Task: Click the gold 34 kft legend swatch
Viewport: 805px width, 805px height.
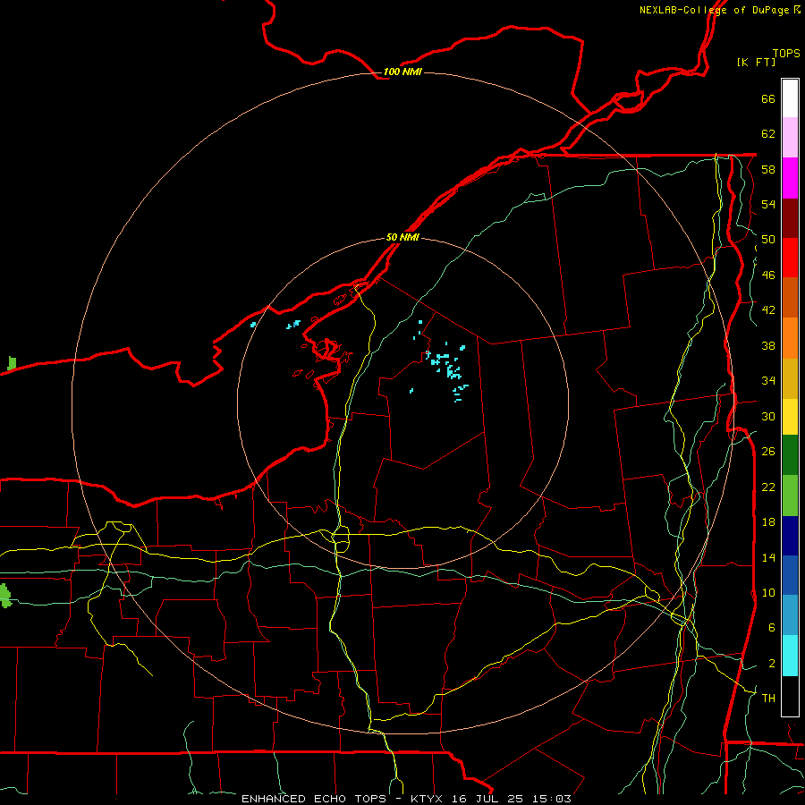Action: click(790, 378)
